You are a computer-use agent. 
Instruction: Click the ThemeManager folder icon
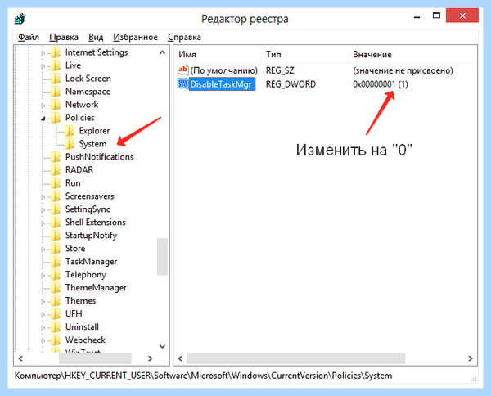point(56,288)
